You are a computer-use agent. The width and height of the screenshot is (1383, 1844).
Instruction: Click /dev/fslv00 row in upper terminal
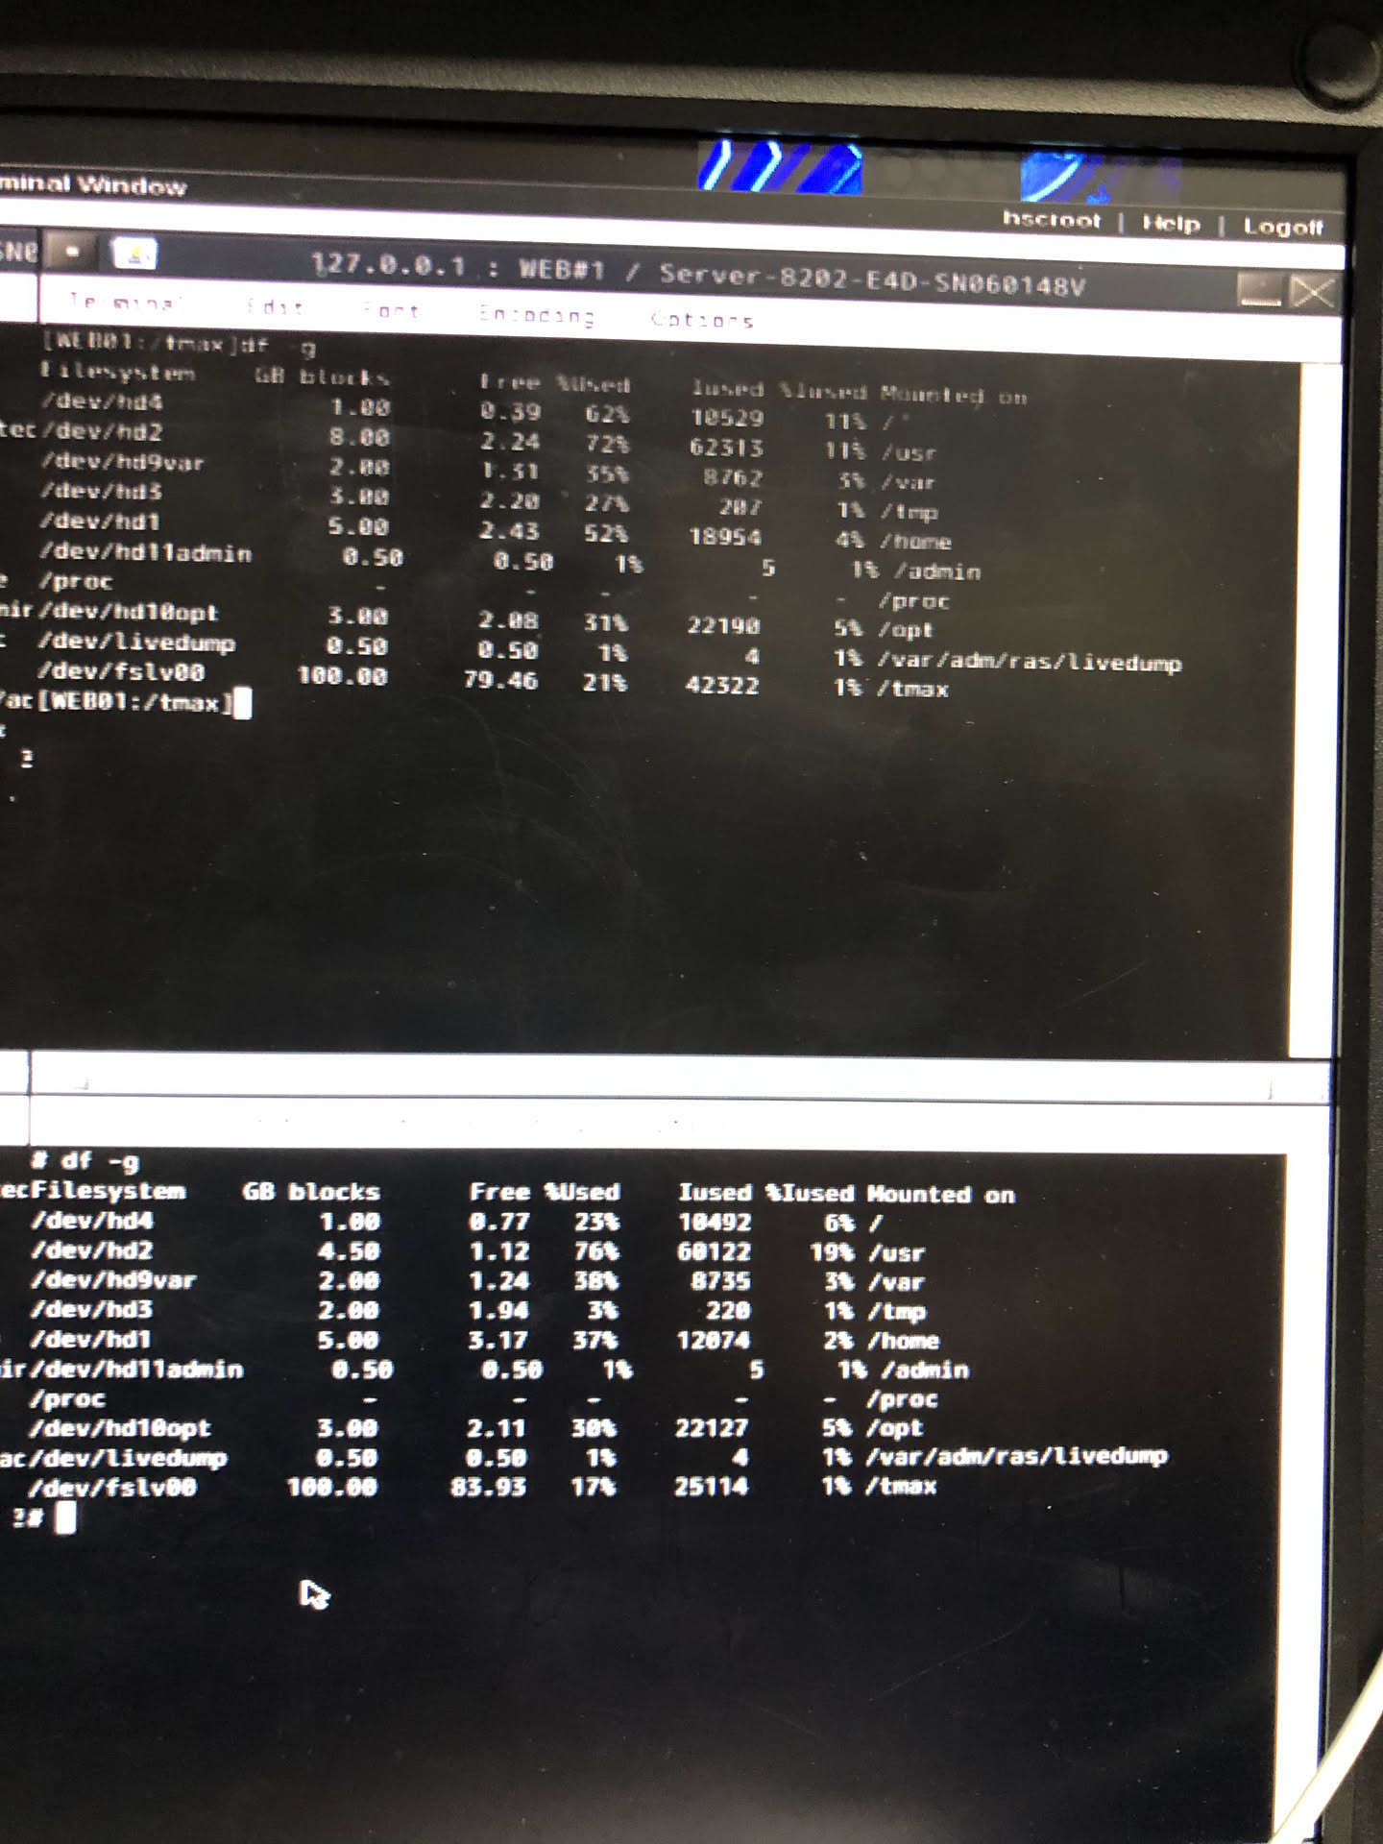[x=121, y=672]
